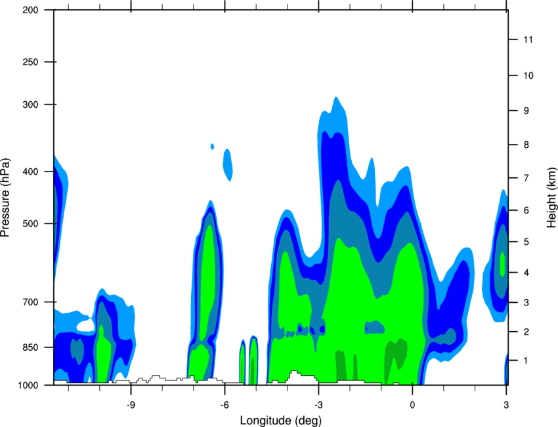The height and width of the screenshot is (427, 558).
Task: Pick the 9 km height label
Action: pos(526,111)
